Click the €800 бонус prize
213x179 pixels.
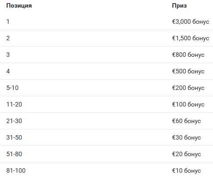coord(188,55)
